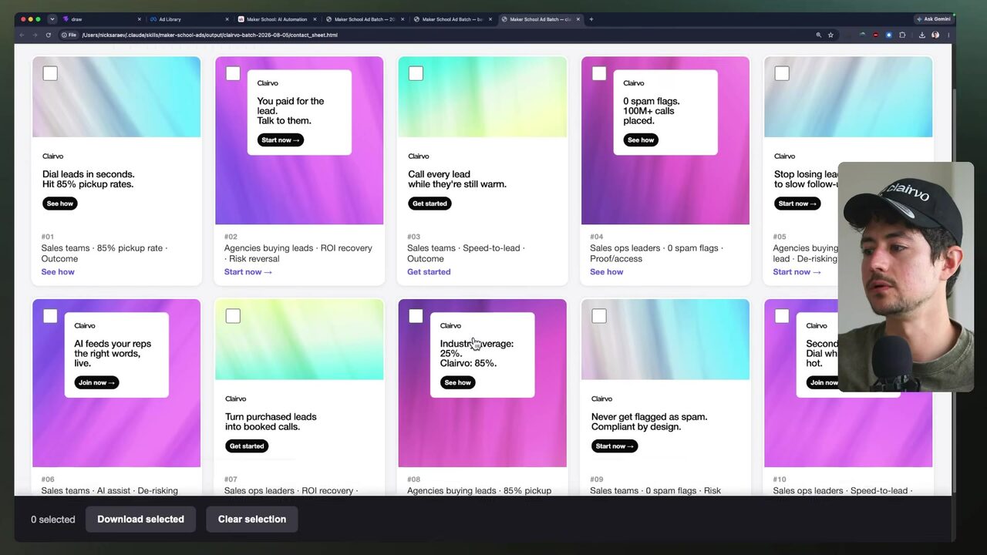Viewport: 987px width, 555px height.
Task: Check the box on ad card #03
Action: pos(416,73)
